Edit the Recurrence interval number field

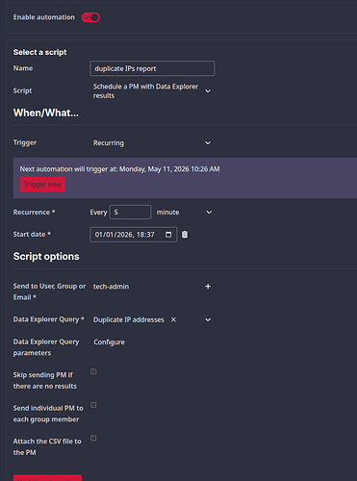coord(130,213)
